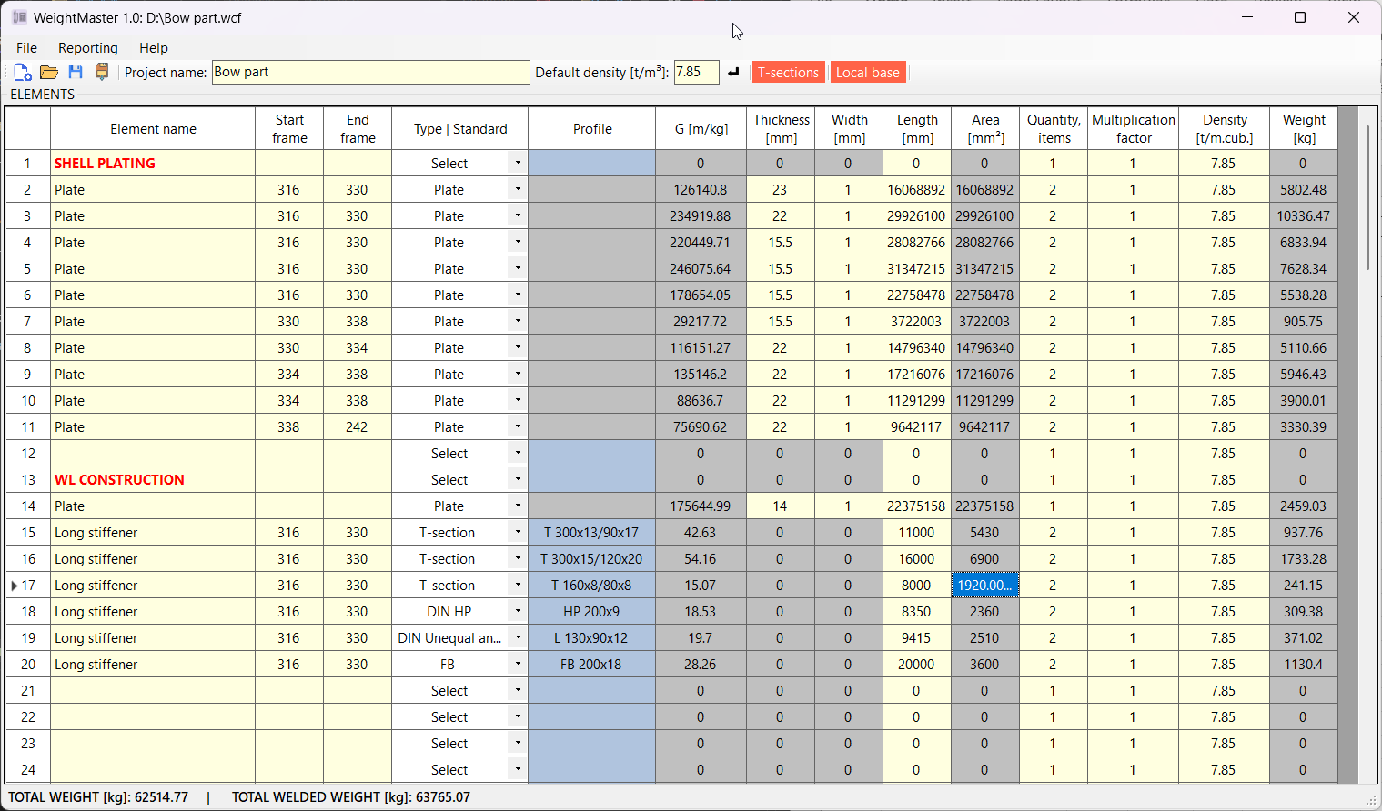
Task: Open the File menu
Action: pos(26,48)
